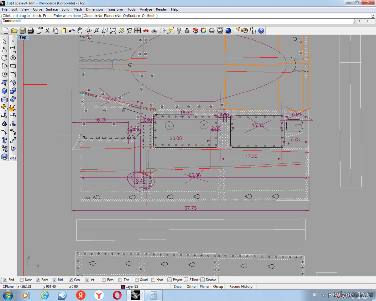Viewport: 376px width, 301px height.
Task: Click the Explode tool icon
Action: [x=13, y=108]
